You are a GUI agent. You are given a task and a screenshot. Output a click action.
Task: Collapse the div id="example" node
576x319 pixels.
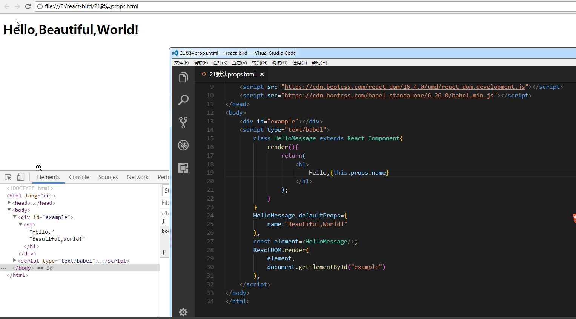[15, 217]
